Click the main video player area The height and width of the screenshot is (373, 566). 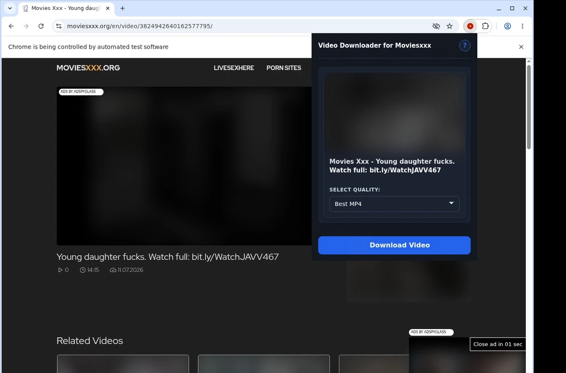184,166
